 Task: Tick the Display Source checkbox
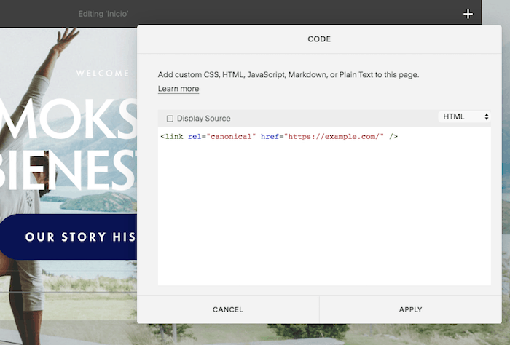170,118
